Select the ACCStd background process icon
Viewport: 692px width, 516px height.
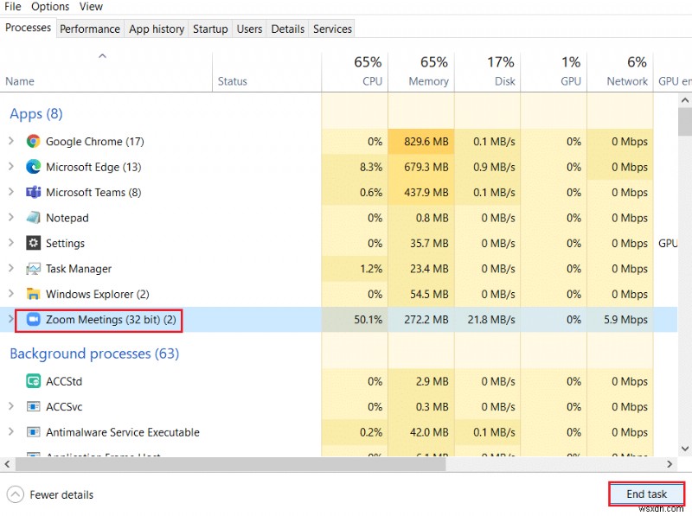(33, 380)
